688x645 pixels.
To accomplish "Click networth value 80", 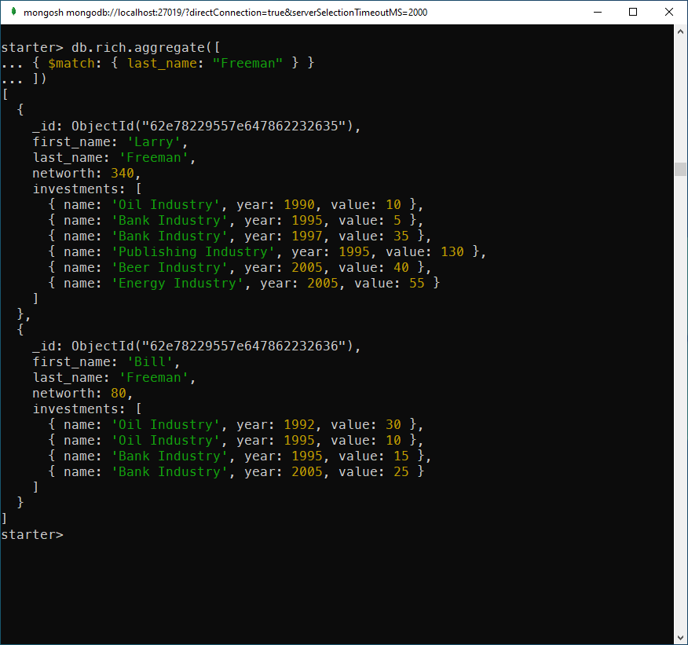I will click(119, 393).
